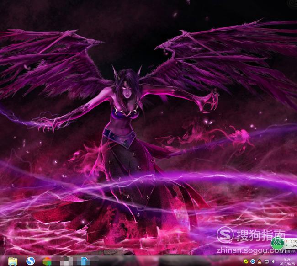Image resolution: width=297 pixels, height=266 pixels.
Task: Open the blue bird app on taskbar
Action: tap(85, 261)
